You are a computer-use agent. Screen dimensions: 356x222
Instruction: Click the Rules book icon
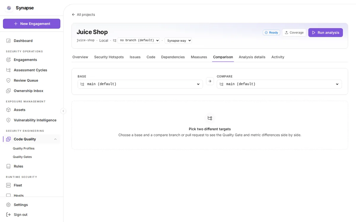click(8, 166)
